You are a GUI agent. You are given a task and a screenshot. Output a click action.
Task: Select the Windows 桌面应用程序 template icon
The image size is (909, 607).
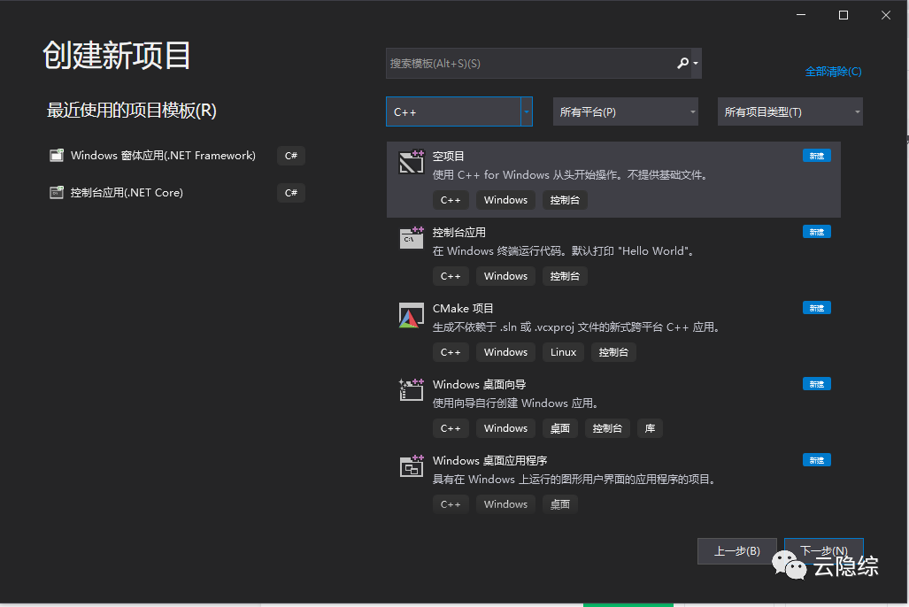[x=411, y=465]
